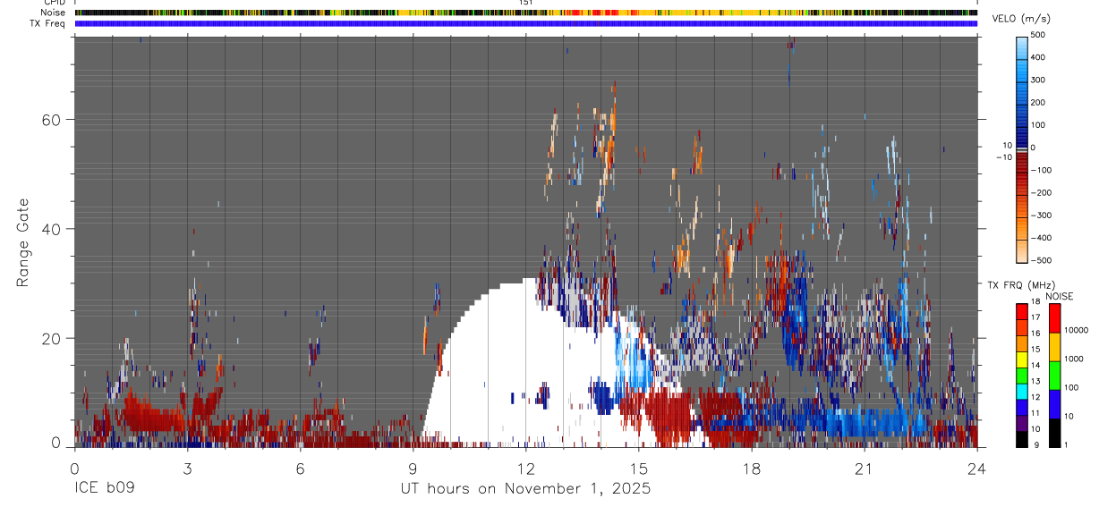The width and height of the screenshot is (1099, 507).
Task: Click the purple 10–11 MHz TX FRQ swatch
Action: (x=1022, y=424)
